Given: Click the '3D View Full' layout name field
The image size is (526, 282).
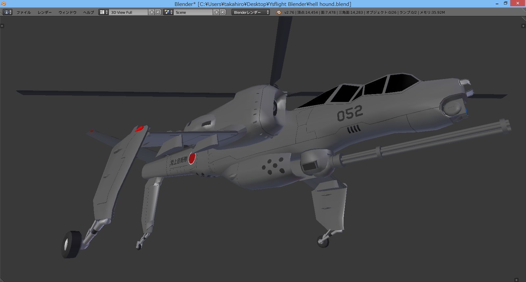Looking at the screenshot, I should coord(129,12).
